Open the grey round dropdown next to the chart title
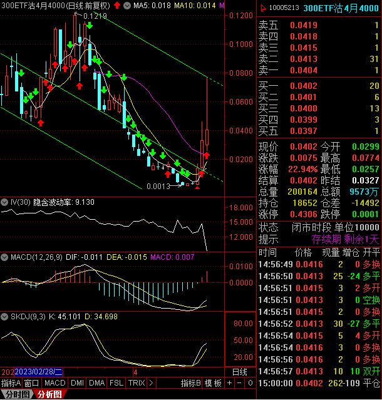 128,6
